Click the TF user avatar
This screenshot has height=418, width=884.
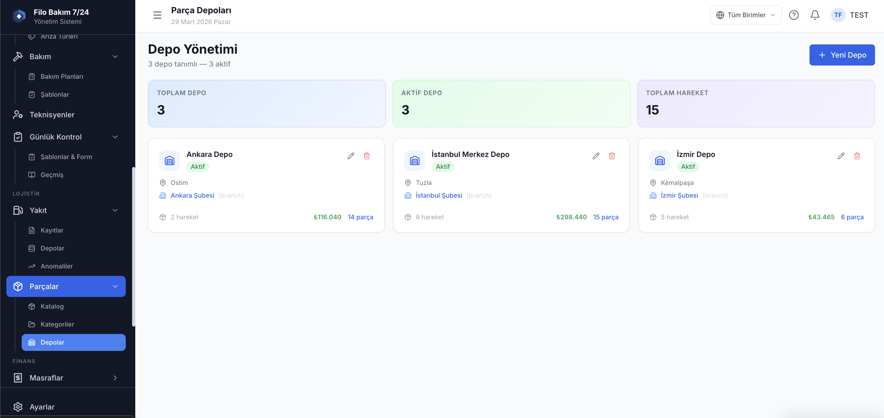[x=838, y=15]
